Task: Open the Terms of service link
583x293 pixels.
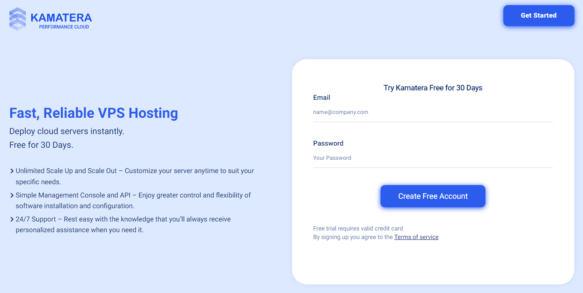Action: point(416,237)
